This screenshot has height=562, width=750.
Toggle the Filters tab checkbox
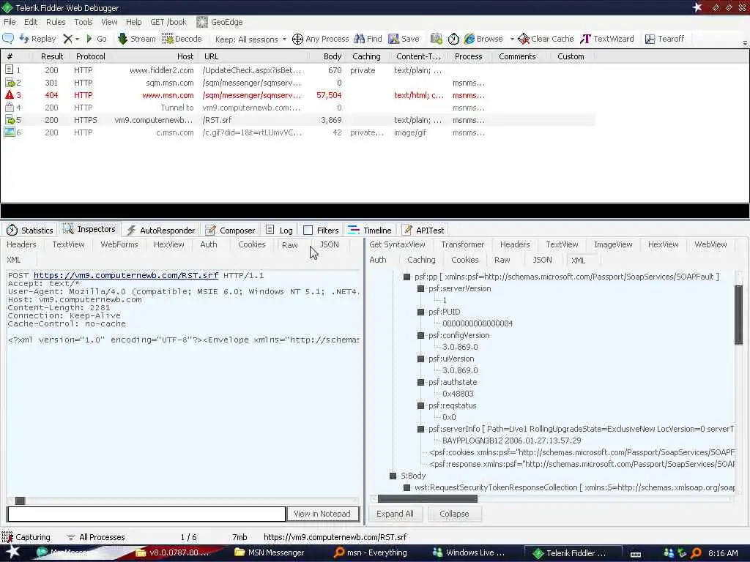[308, 231]
